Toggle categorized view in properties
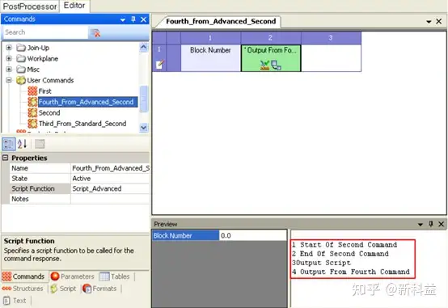The image size is (448, 308). [x=9, y=144]
